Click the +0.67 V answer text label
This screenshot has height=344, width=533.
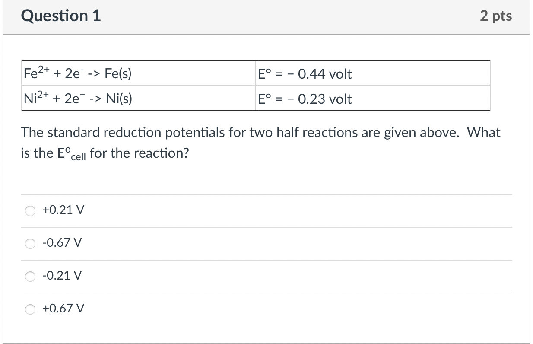click(x=63, y=309)
